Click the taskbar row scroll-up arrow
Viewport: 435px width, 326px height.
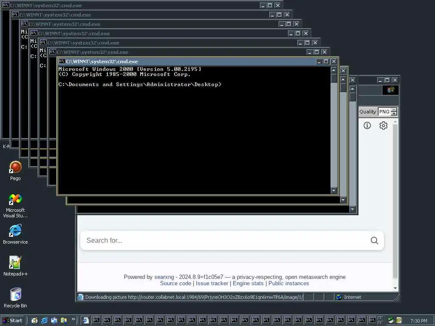pos(380,318)
